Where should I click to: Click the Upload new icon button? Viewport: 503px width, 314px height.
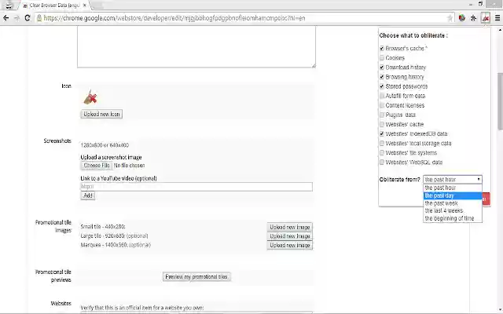click(x=101, y=114)
